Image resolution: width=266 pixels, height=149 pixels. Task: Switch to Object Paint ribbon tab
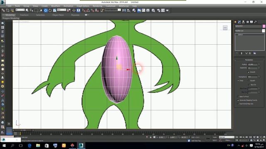[58, 15]
